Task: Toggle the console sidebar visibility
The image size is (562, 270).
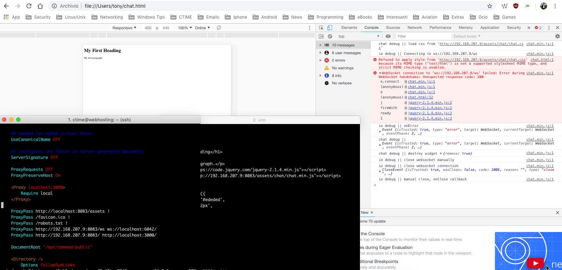Action: pos(321,36)
